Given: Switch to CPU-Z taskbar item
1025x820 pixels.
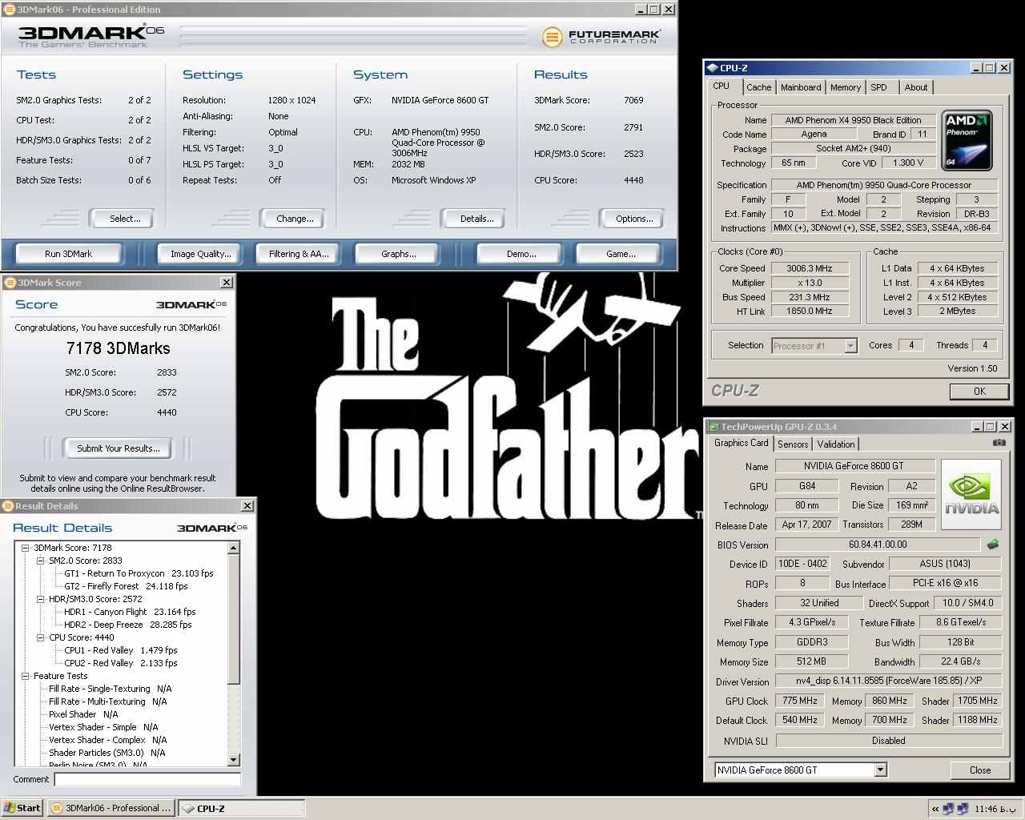Looking at the screenshot, I should tap(241, 808).
